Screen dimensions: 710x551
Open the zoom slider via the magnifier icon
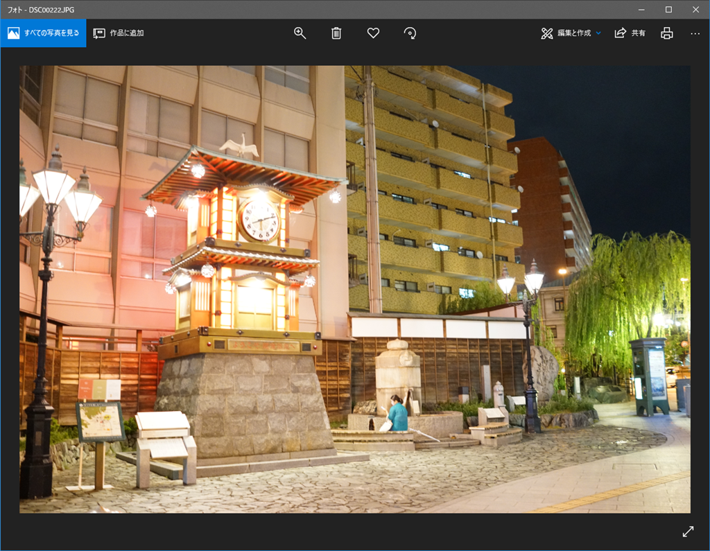coord(300,33)
